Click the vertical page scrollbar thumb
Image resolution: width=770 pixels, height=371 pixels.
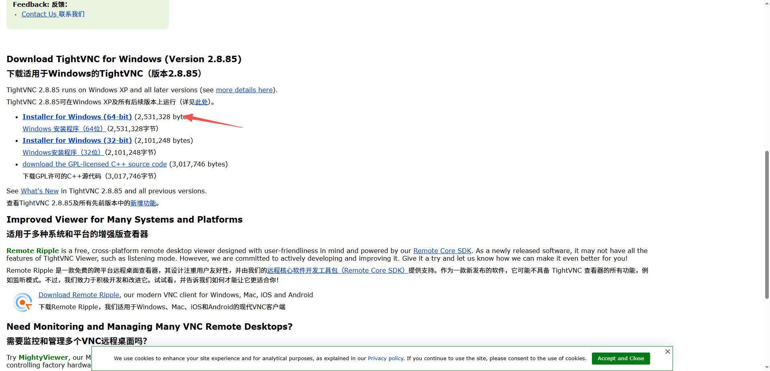(x=767, y=225)
